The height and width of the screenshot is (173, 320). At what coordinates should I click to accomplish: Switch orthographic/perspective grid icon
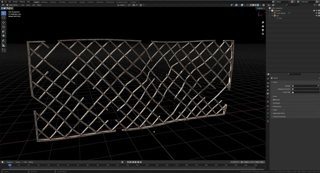tap(263, 34)
